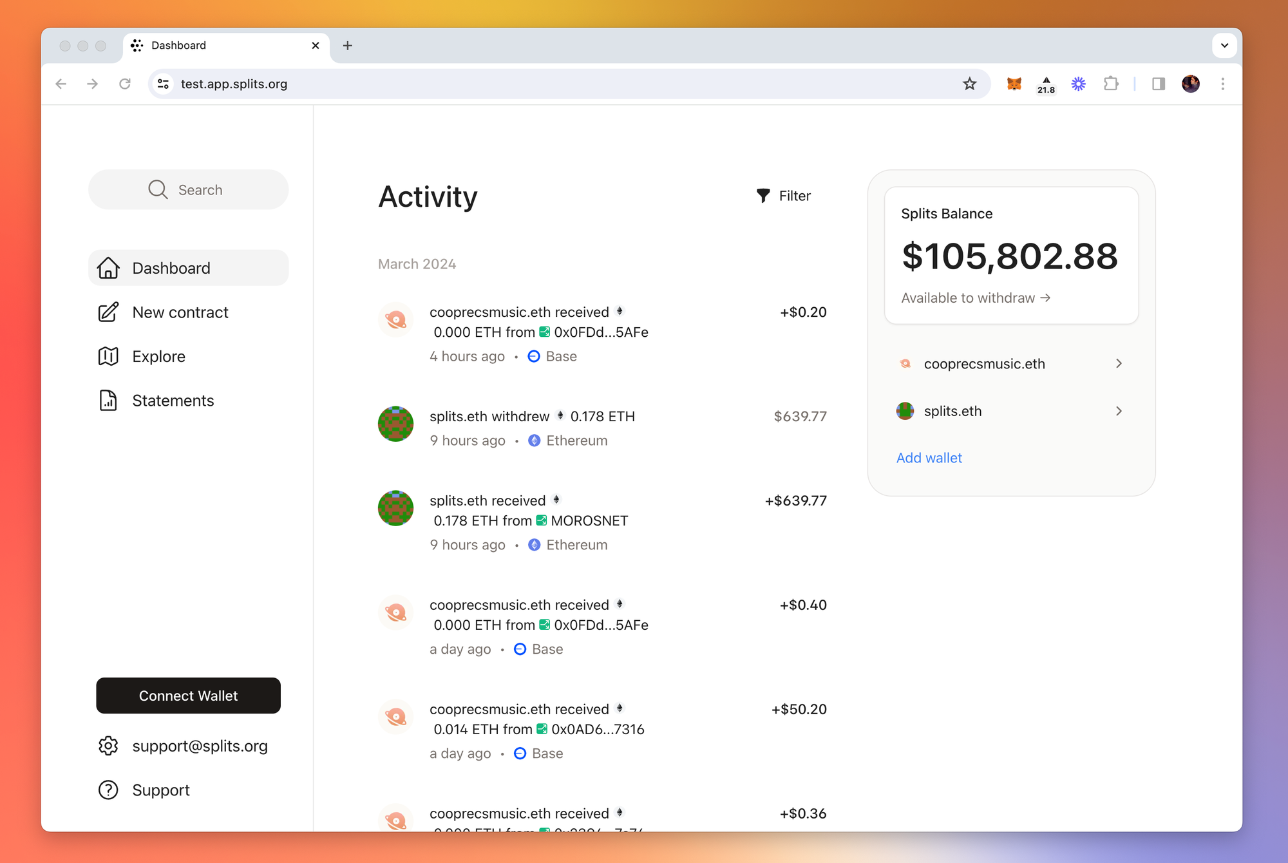Open Statements from the sidebar

pyautogui.click(x=173, y=401)
